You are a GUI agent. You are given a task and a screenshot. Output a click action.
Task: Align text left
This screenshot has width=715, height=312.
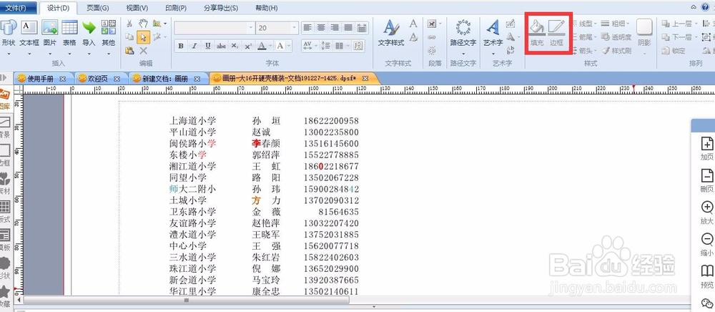307,28
